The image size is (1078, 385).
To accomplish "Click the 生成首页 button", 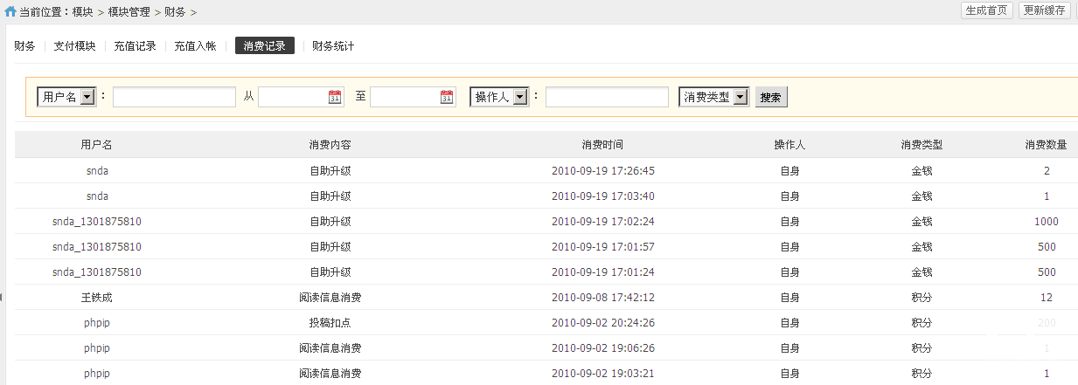I will point(986,10).
